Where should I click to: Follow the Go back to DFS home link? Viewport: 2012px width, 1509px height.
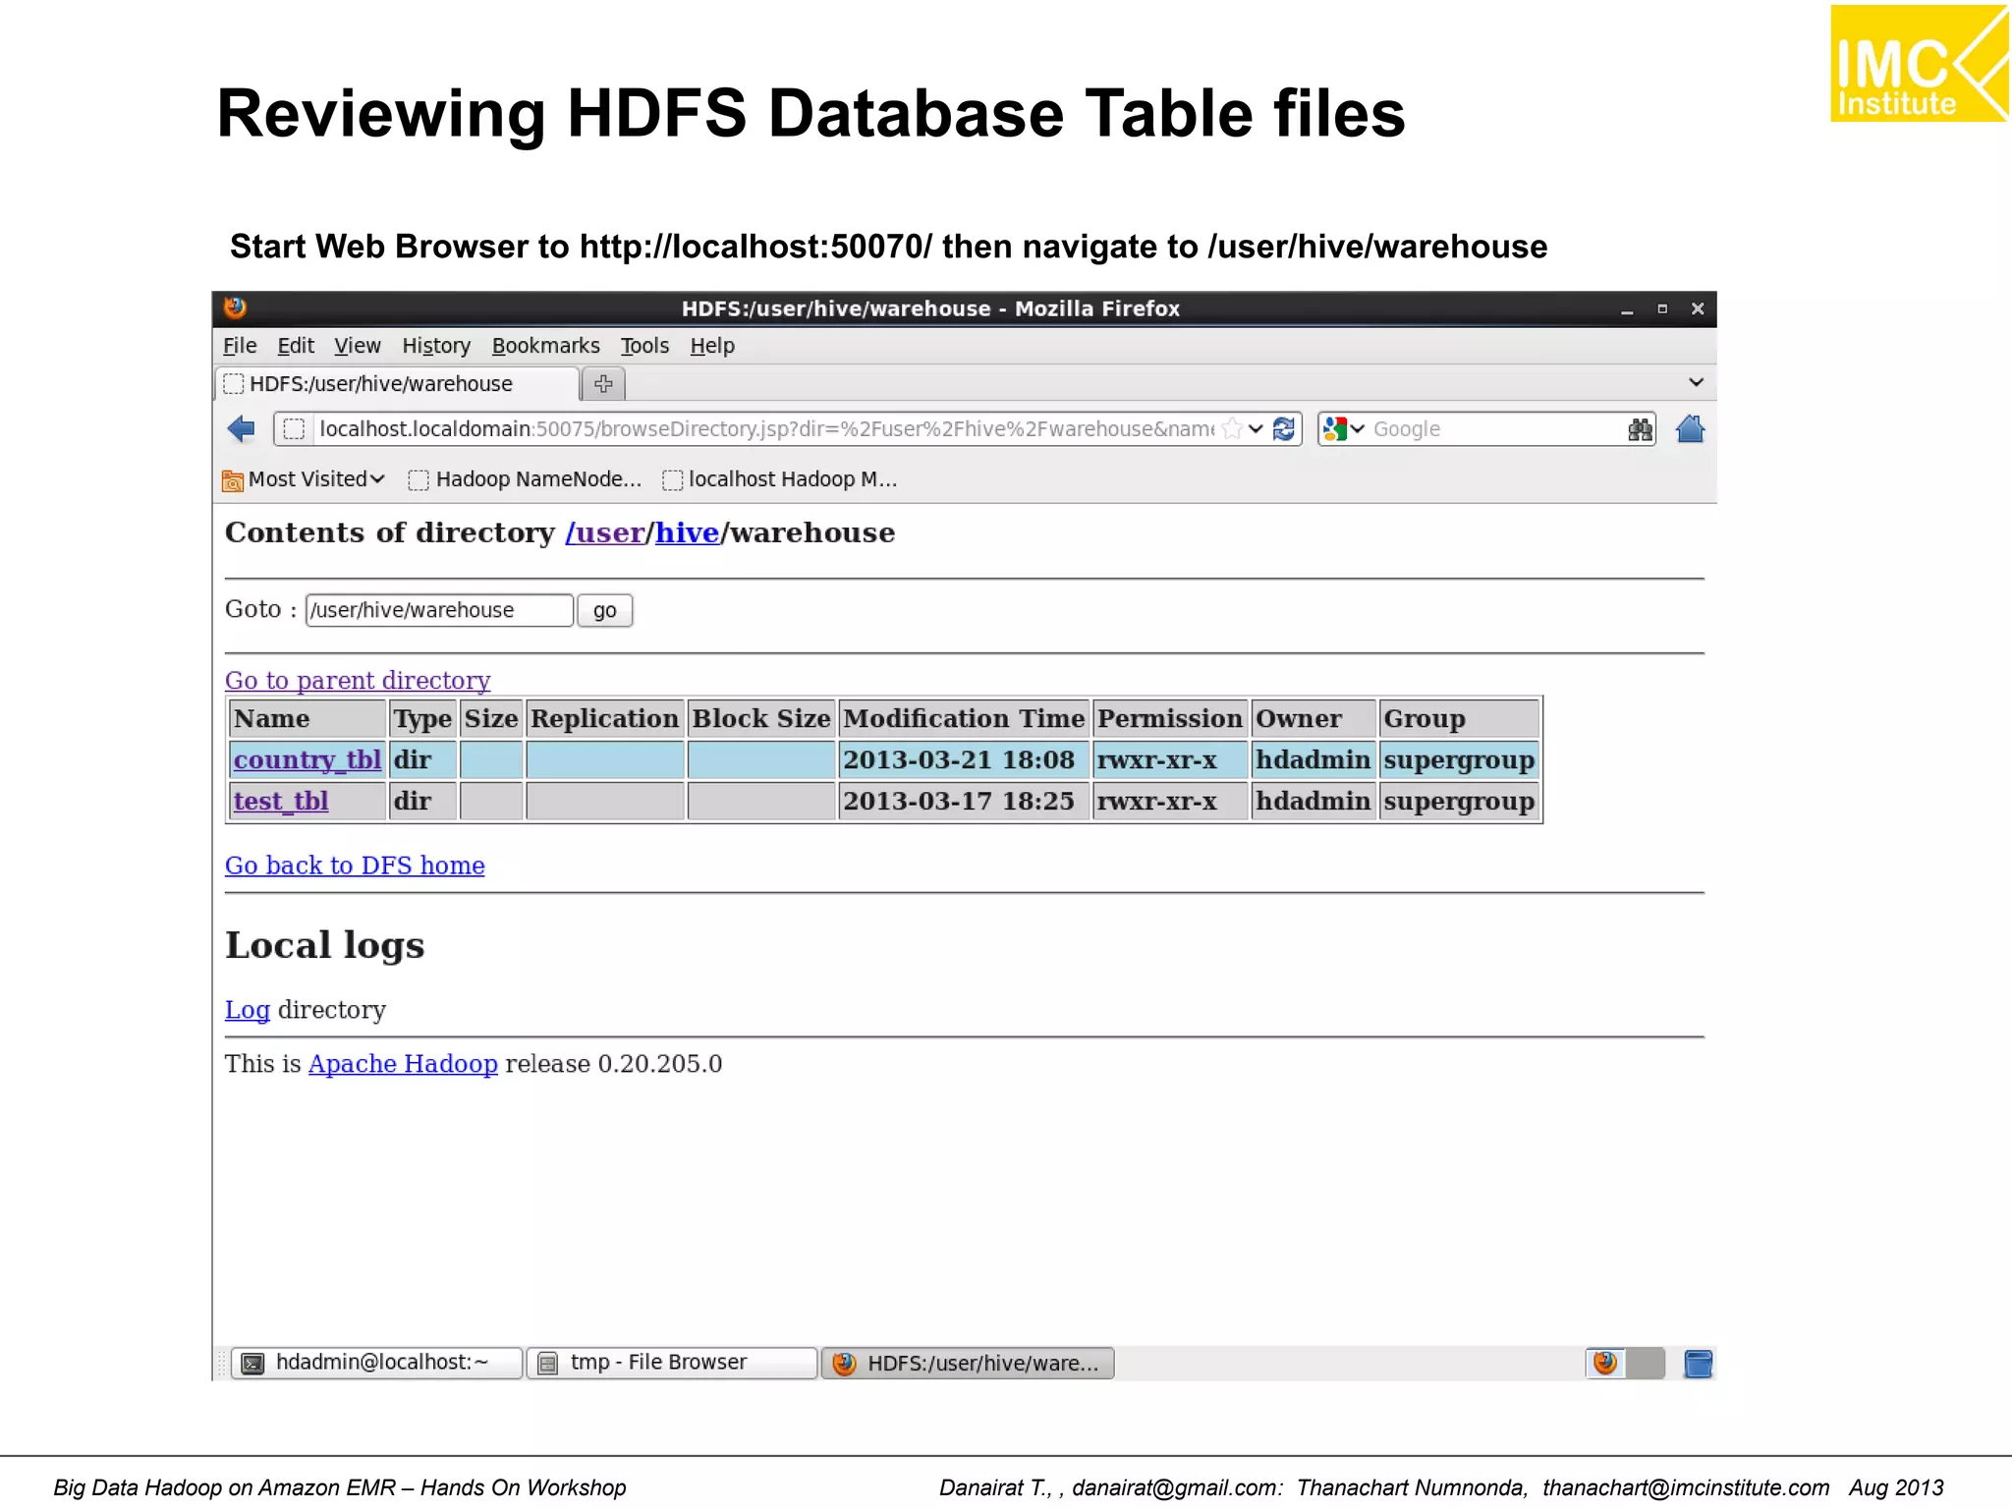click(355, 866)
